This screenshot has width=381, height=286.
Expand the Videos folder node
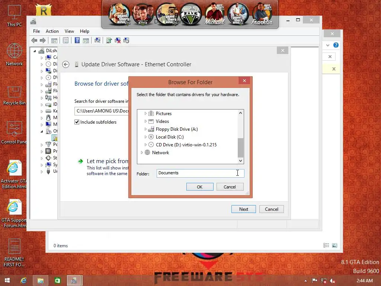pos(145,121)
